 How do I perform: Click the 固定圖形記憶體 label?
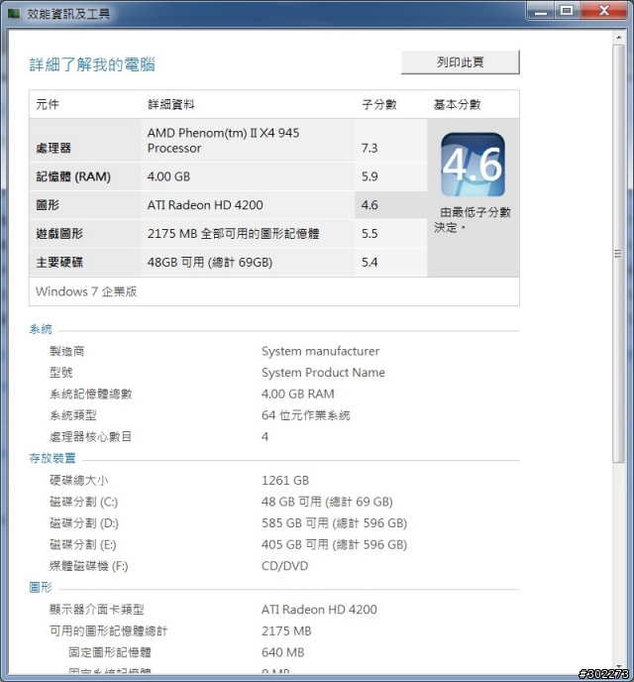pyautogui.click(x=110, y=652)
